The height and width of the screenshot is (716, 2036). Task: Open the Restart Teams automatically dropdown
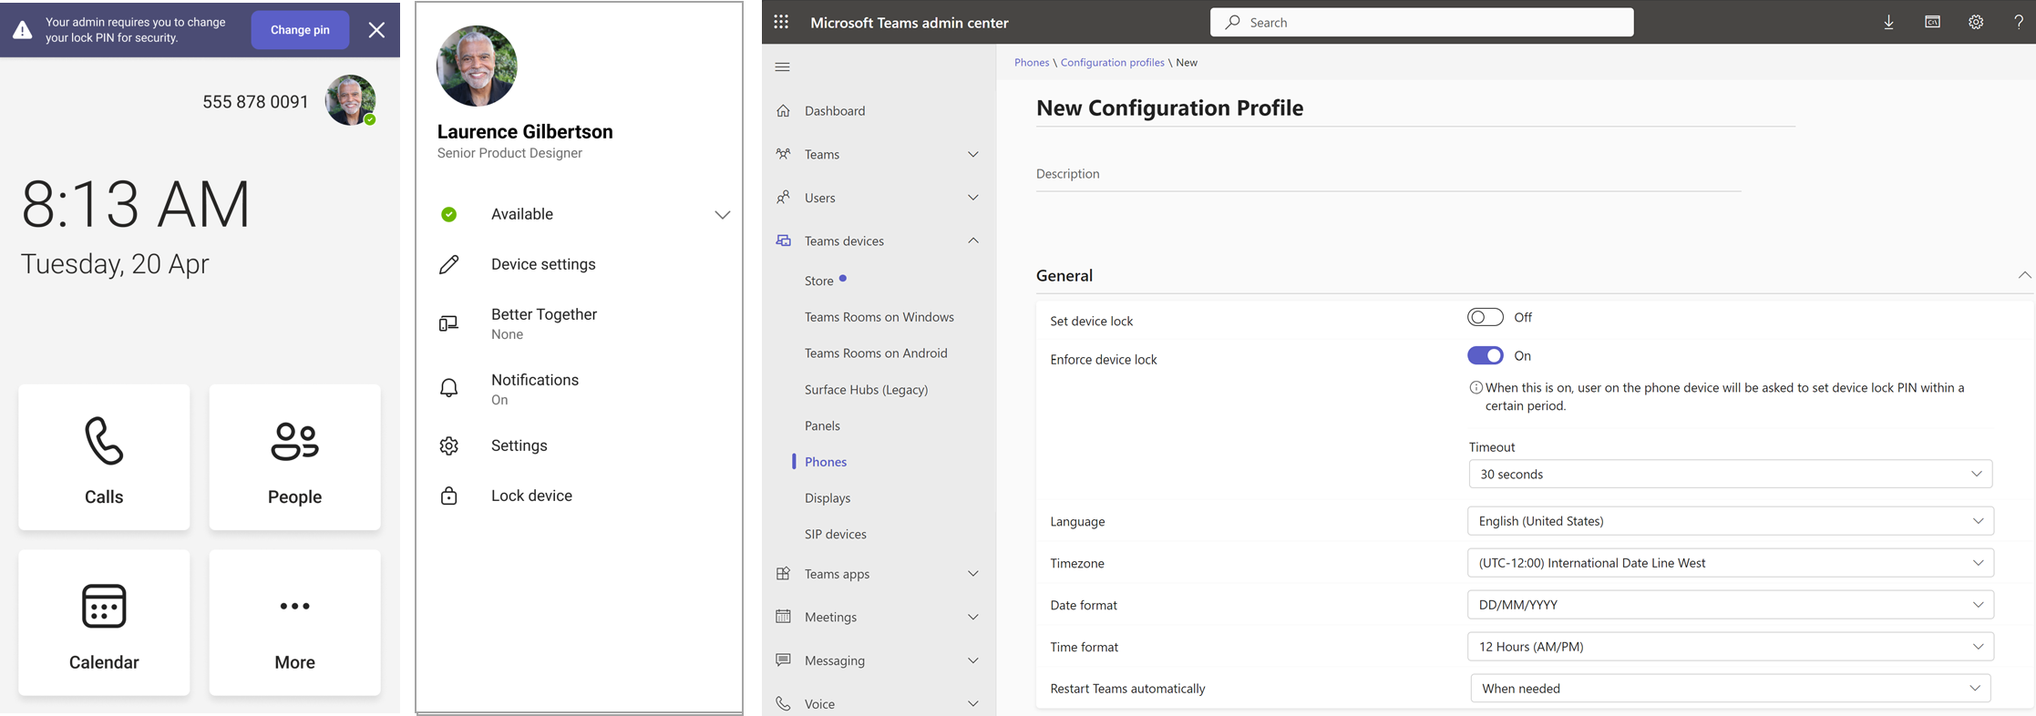click(x=1730, y=689)
